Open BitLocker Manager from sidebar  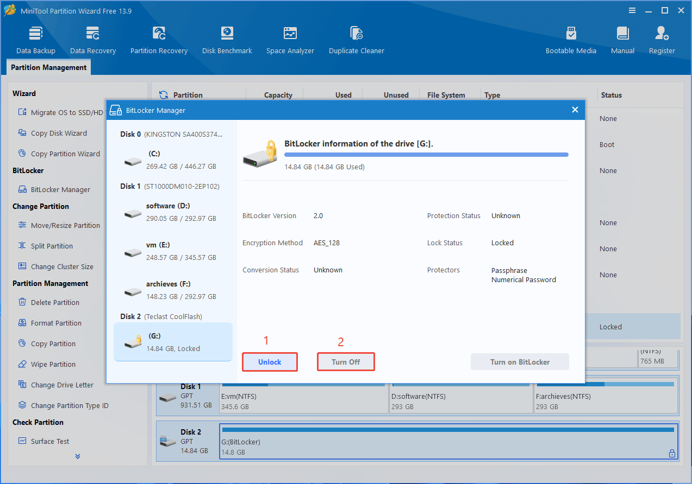point(54,189)
